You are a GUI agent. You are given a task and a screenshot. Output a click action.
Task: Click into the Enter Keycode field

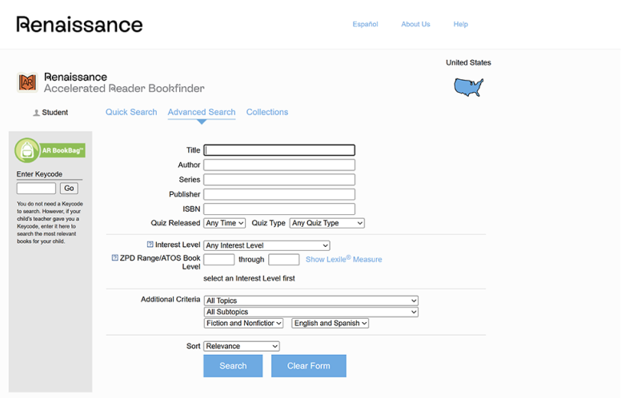[x=36, y=189]
